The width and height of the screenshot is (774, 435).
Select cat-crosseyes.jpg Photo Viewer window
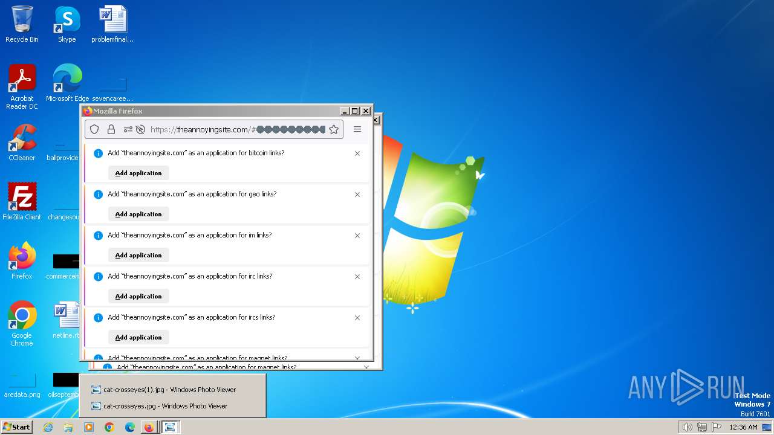[172, 406]
